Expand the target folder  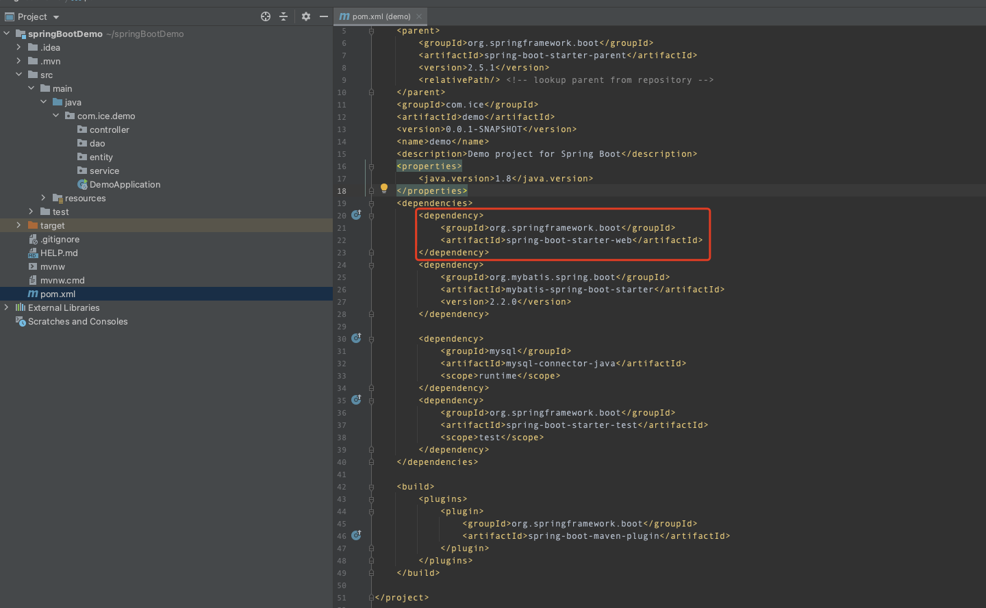pos(19,225)
